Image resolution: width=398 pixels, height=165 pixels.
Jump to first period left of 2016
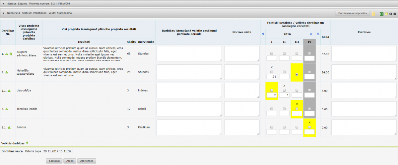263,34
